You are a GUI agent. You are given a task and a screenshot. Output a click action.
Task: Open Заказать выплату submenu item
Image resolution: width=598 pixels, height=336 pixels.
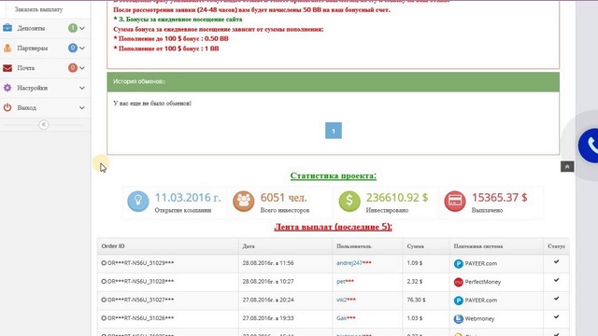(x=38, y=9)
